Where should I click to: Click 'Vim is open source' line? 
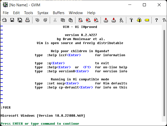[x=80, y=43]
